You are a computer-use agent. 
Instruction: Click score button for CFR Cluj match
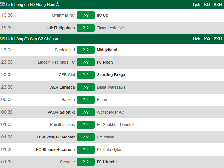(x=86, y=75)
